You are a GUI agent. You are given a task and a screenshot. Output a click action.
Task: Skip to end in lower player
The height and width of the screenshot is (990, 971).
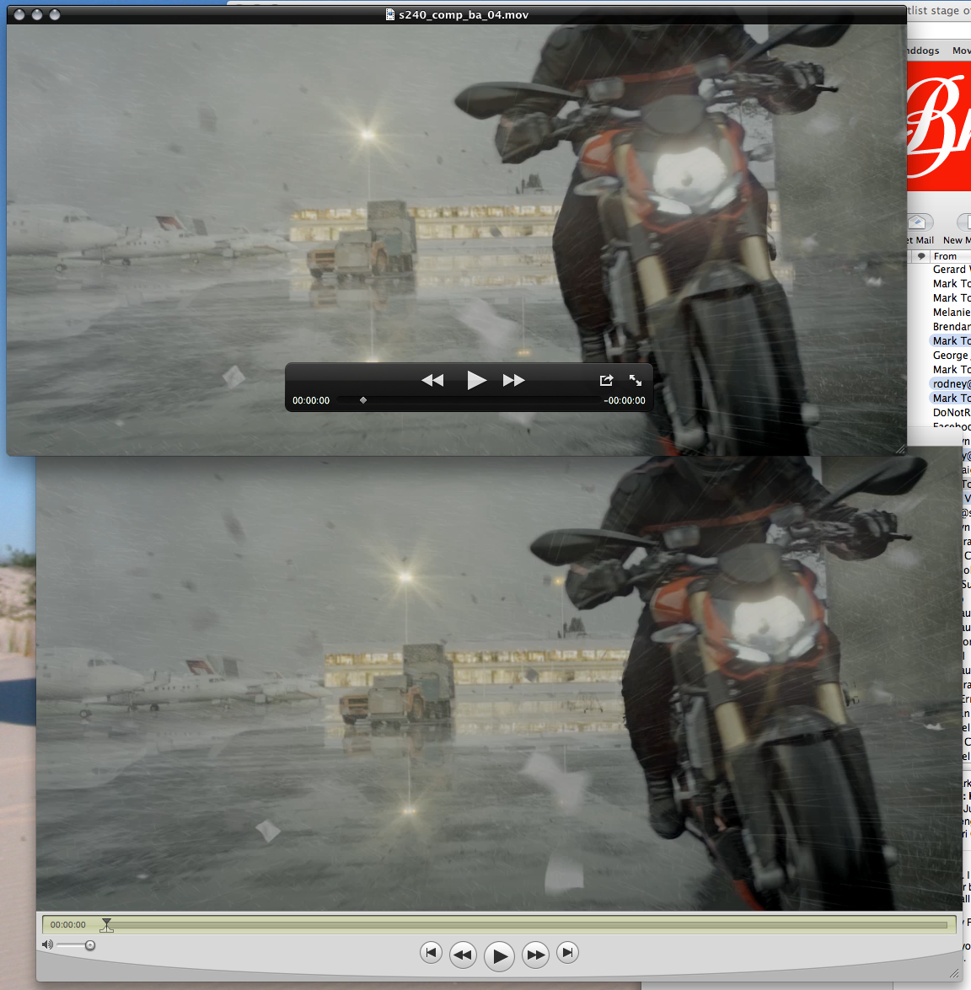[567, 953]
